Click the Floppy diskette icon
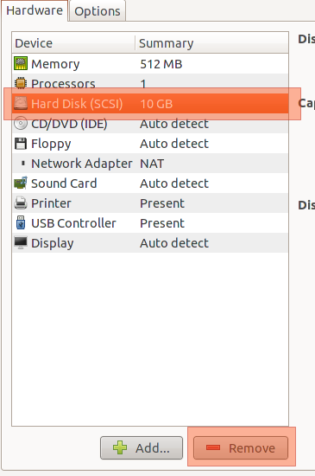 coord(21,144)
